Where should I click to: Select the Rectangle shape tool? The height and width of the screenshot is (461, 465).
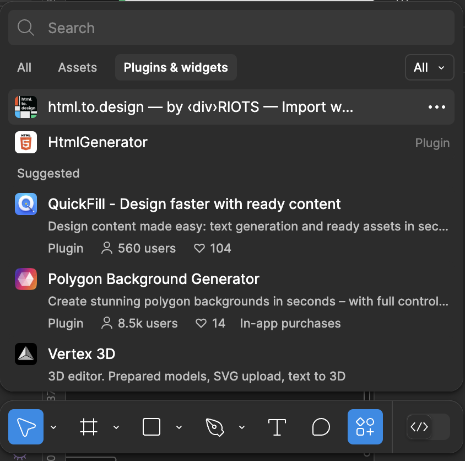(152, 427)
